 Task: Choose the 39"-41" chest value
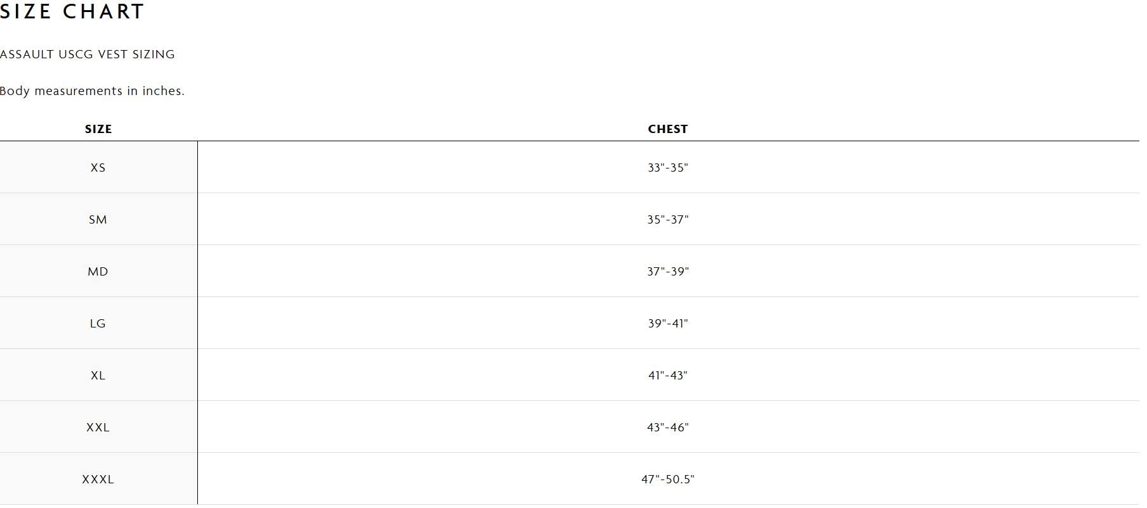(667, 324)
